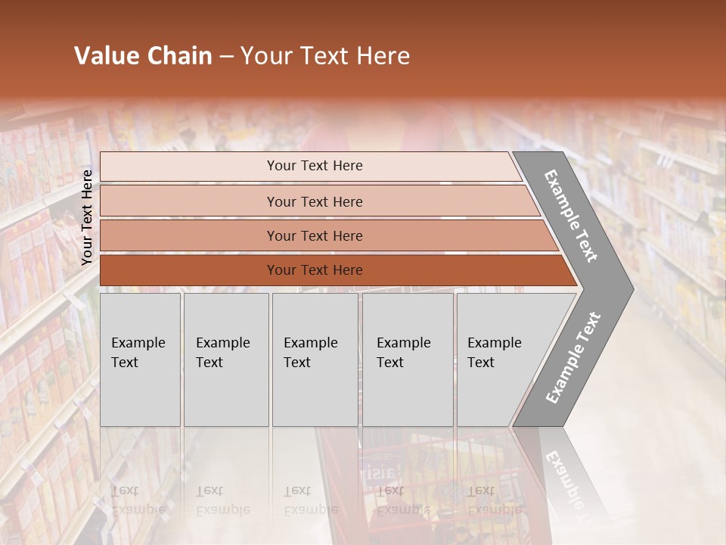Select the palest pink "Your Text Here" bar
Viewport: 726px width, 545px height.
(310, 166)
